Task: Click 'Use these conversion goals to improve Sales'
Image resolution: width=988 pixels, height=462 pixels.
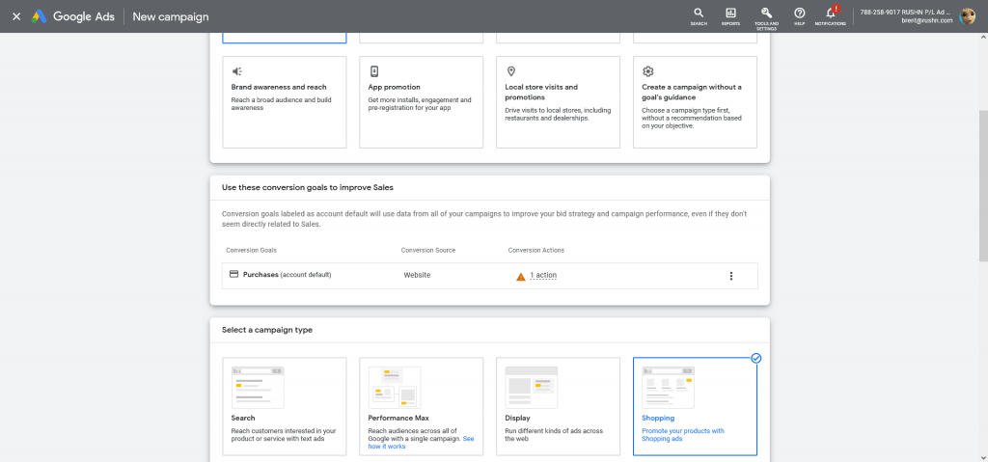Action: tap(308, 187)
